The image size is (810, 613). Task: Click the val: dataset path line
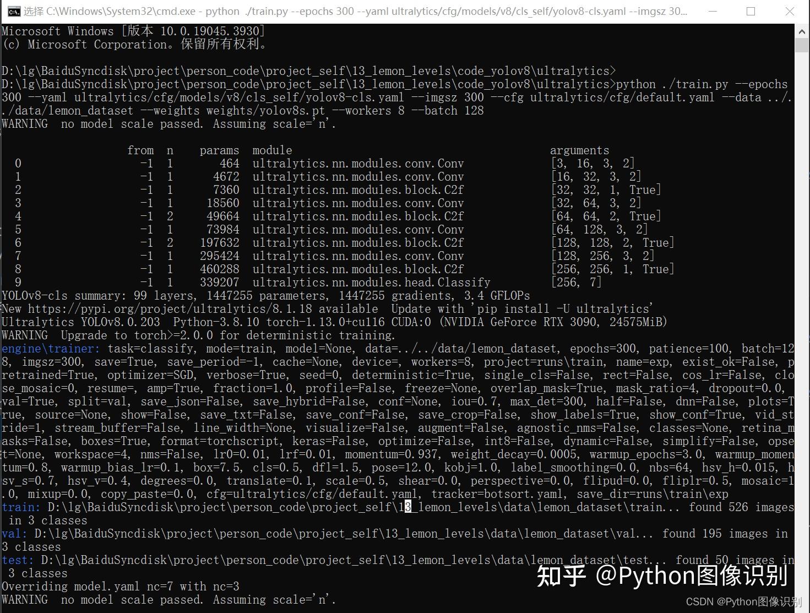330,533
